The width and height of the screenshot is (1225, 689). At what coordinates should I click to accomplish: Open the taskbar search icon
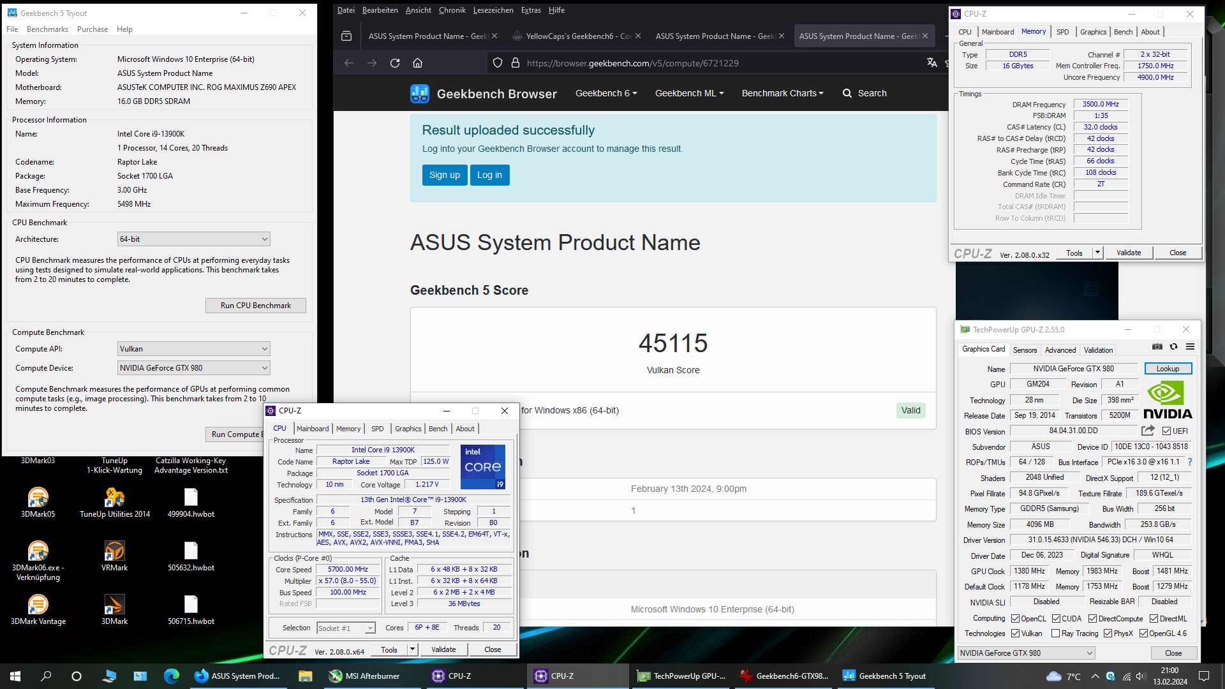pyautogui.click(x=46, y=676)
